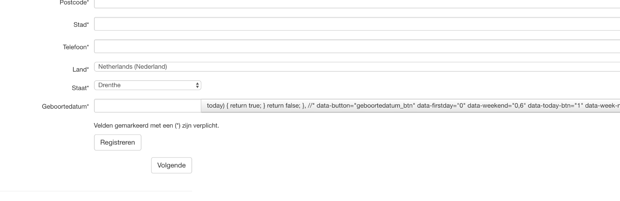The height and width of the screenshot is (201, 620).
Task: Click the Drenthe value in Staat
Action: tap(109, 85)
